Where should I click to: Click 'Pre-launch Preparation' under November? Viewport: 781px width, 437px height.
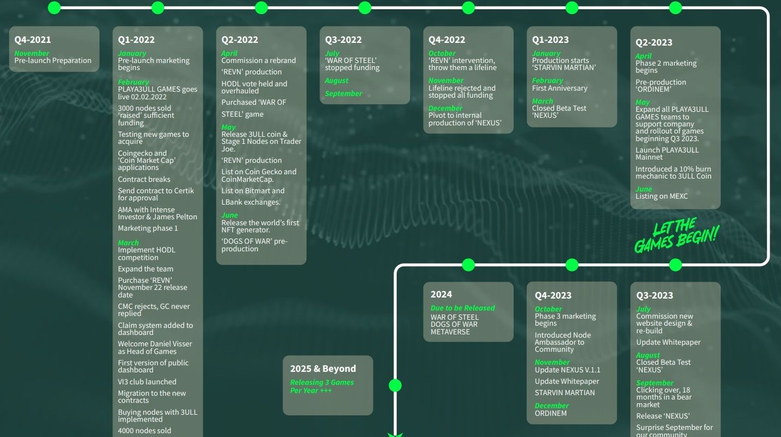[x=53, y=61]
